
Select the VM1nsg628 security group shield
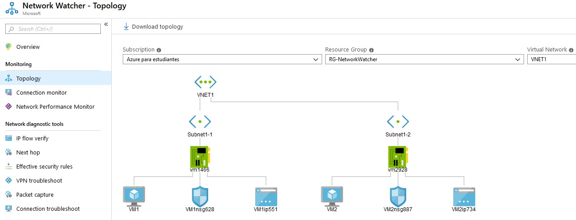200,196
